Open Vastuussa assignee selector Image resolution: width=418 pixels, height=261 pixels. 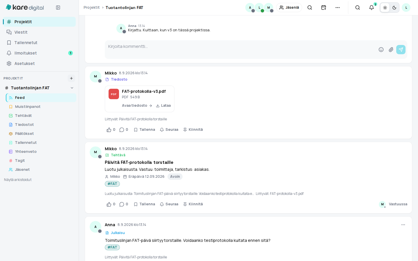(x=393, y=204)
